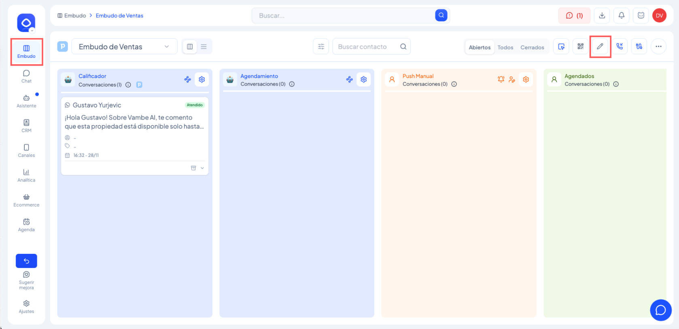The width and height of the screenshot is (679, 329).
Task: Select the Abiertos tab
Action: pos(480,47)
